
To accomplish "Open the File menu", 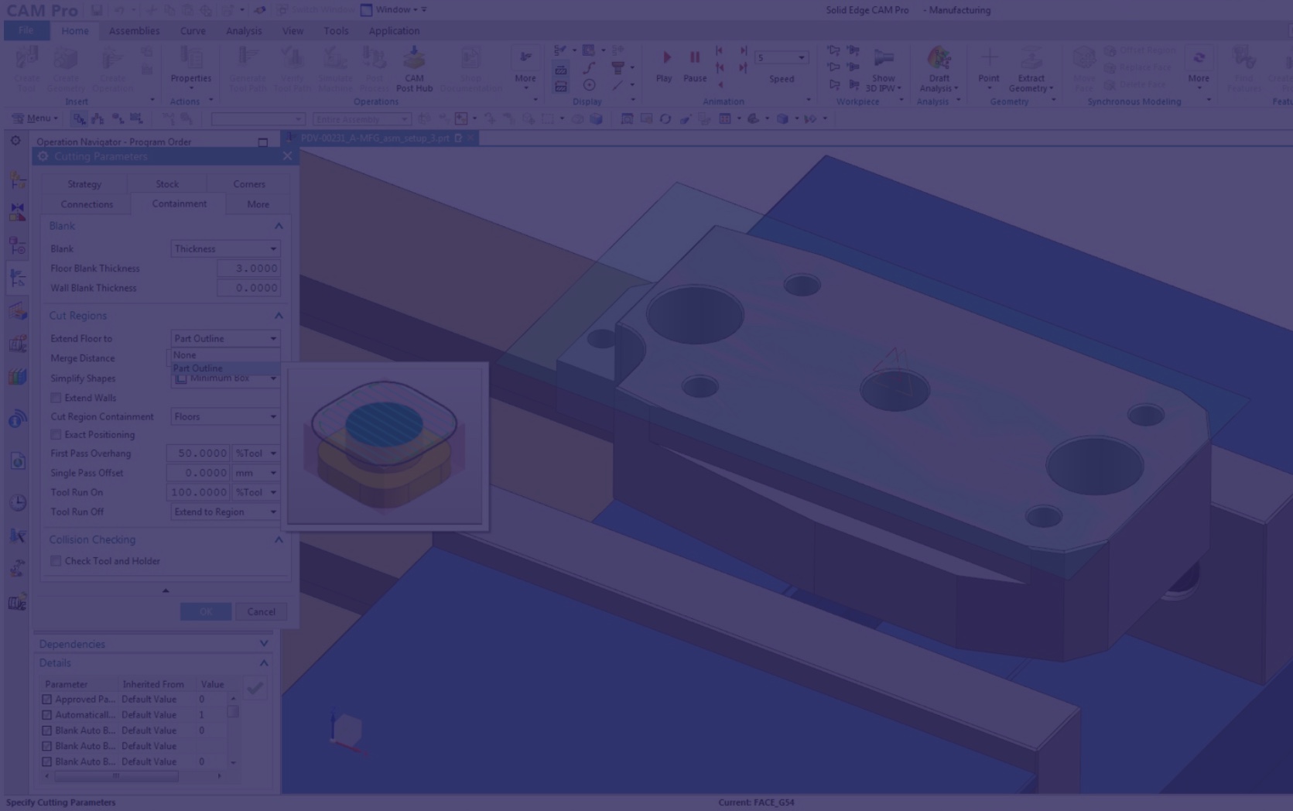I will tap(26, 31).
